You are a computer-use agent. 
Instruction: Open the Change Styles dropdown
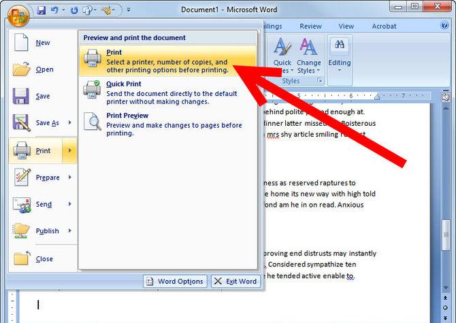coord(309,55)
